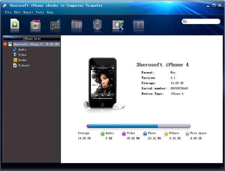Screen dimensions: 225x171
Task: Click the purple Video star icon
Action: click(124, 134)
